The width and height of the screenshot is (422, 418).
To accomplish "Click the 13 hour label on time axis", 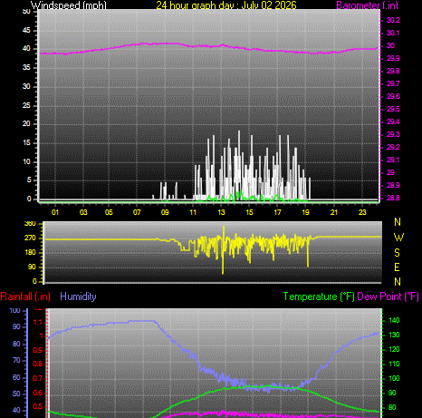I will [221, 212].
